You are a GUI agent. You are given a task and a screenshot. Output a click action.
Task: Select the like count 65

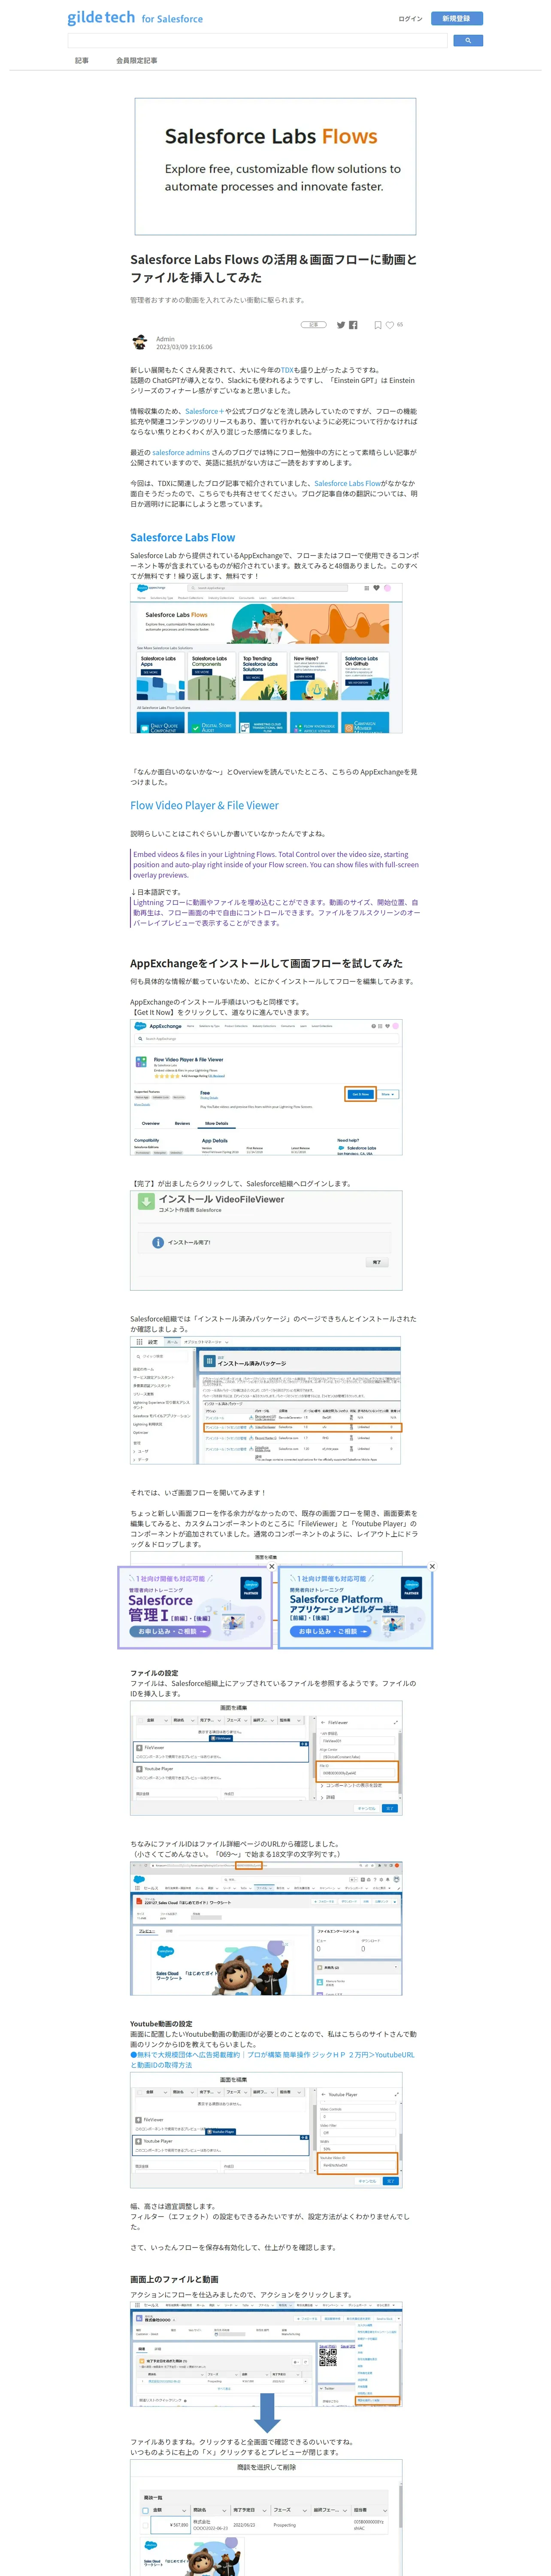(x=400, y=325)
